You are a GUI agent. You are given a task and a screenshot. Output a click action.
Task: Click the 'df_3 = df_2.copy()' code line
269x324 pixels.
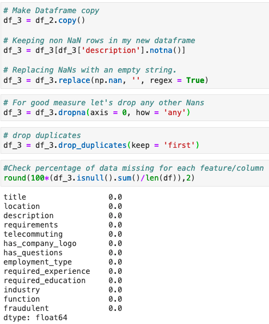tap(44, 21)
